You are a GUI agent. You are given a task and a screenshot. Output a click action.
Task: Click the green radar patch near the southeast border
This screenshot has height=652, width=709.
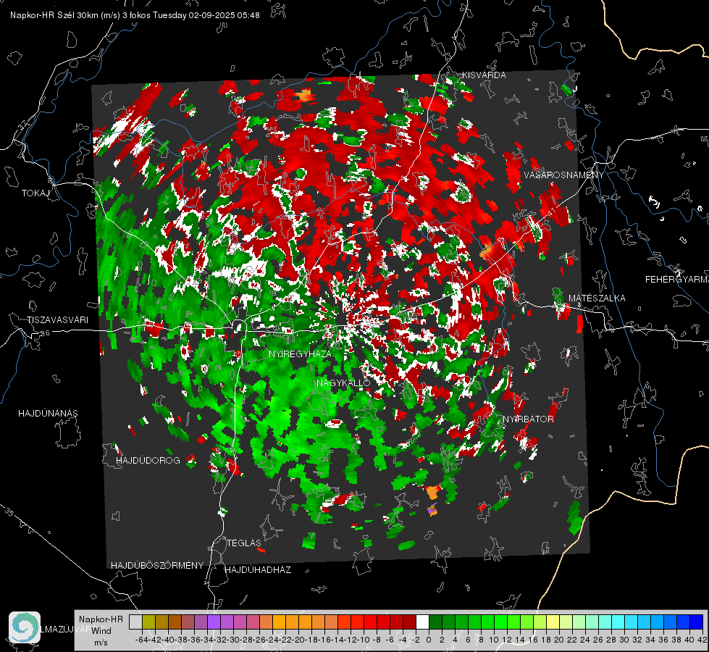pyautogui.click(x=575, y=518)
